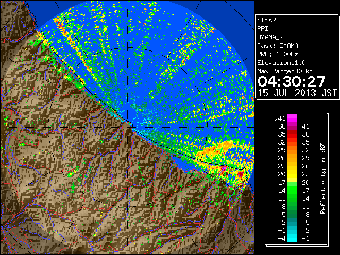
Task: Click the 04:30:27 timestamp
Action: (292, 81)
